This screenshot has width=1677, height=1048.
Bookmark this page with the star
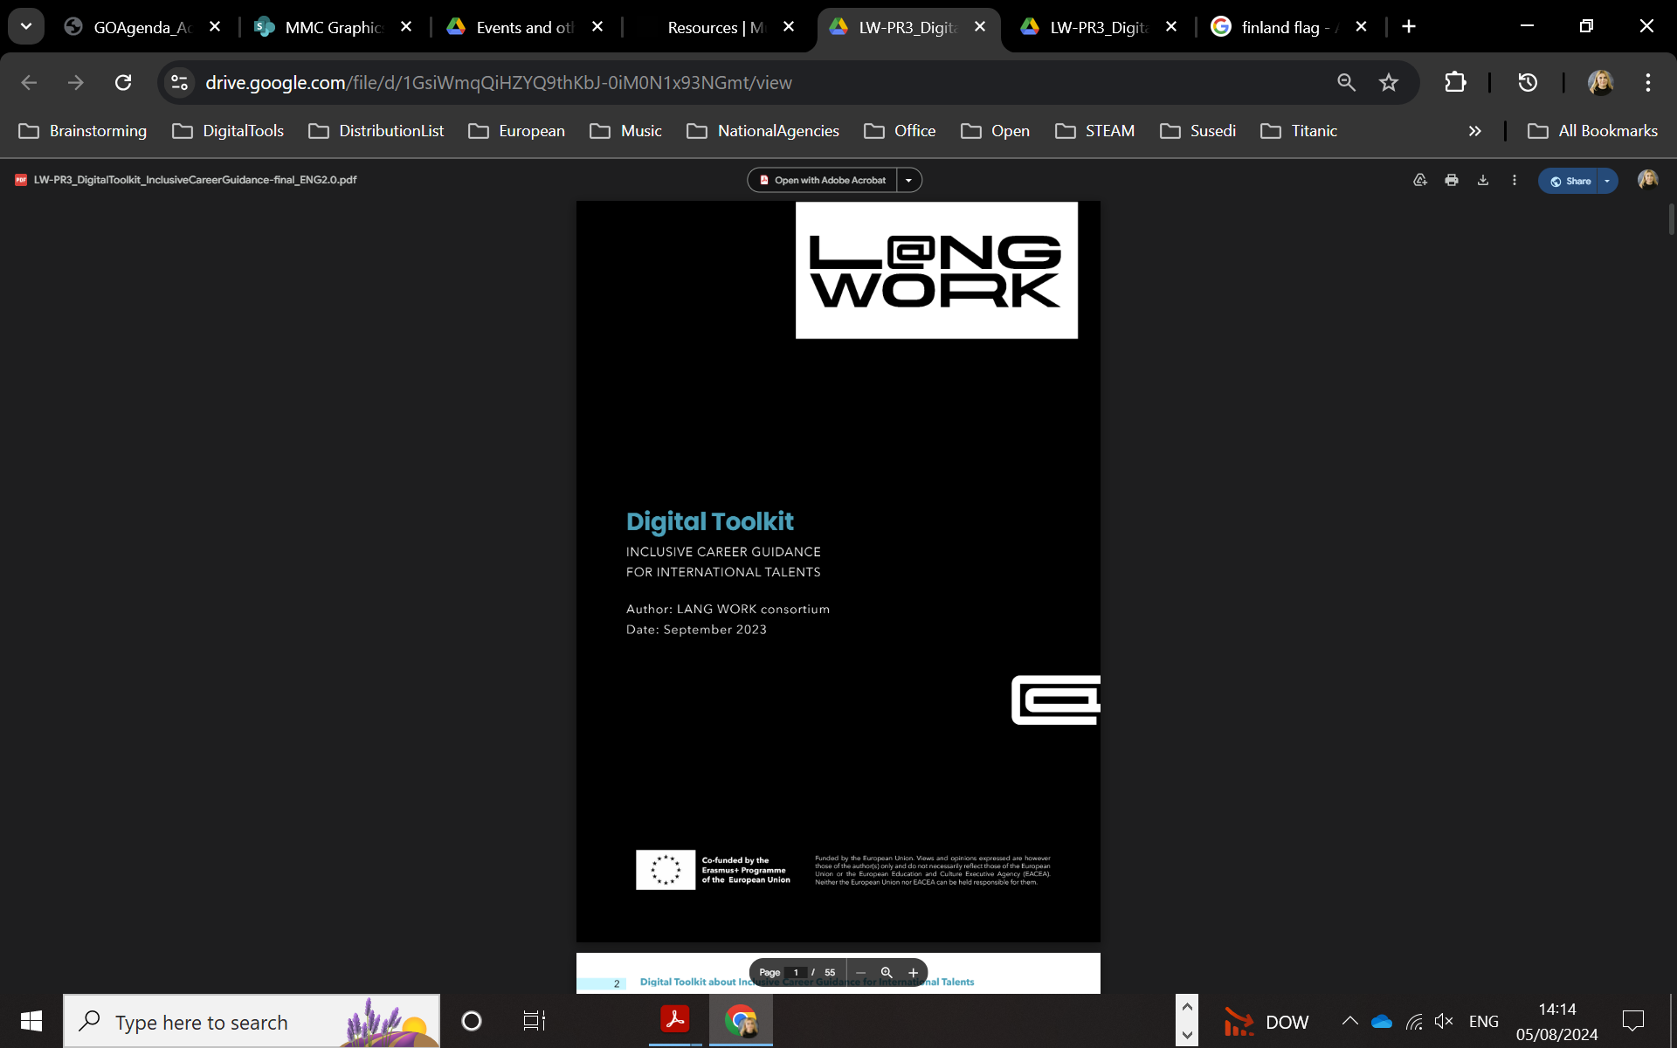pos(1389,82)
